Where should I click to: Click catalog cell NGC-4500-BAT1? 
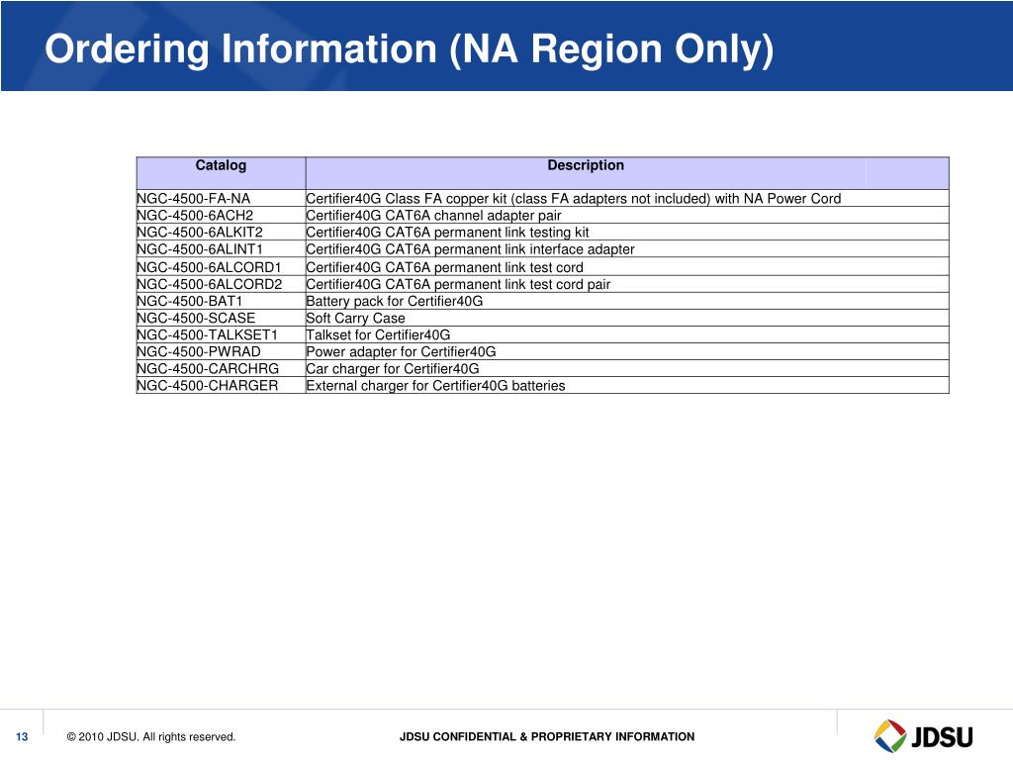tap(221, 301)
